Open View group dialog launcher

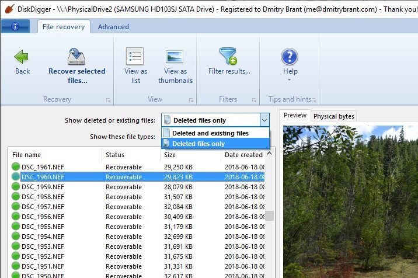tap(191, 100)
